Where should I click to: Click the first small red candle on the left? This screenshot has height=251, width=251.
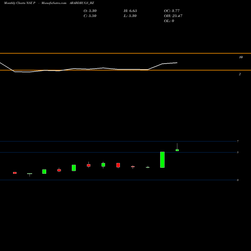point(15,173)
